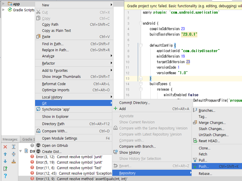242x181 pixels.
Task: Choose Show in Explorer
Action: click(x=73, y=116)
